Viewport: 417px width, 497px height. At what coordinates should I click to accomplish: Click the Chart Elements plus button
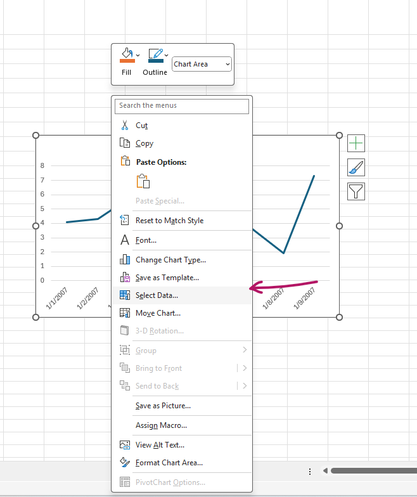pos(356,143)
